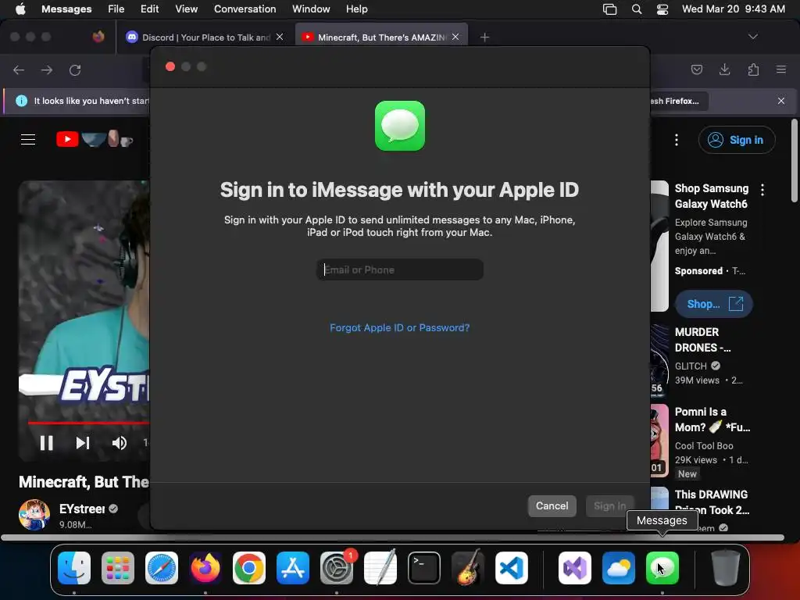This screenshot has height=600, width=800.
Task: Click the YouTube logo
Action: [x=95, y=139]
